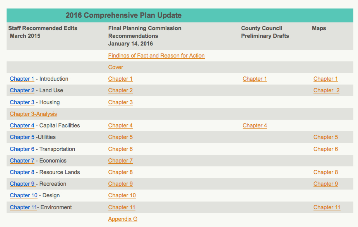Open the Chapter 9 Maps link
This screenshot has width=358, height=227.
click(325, 184)
